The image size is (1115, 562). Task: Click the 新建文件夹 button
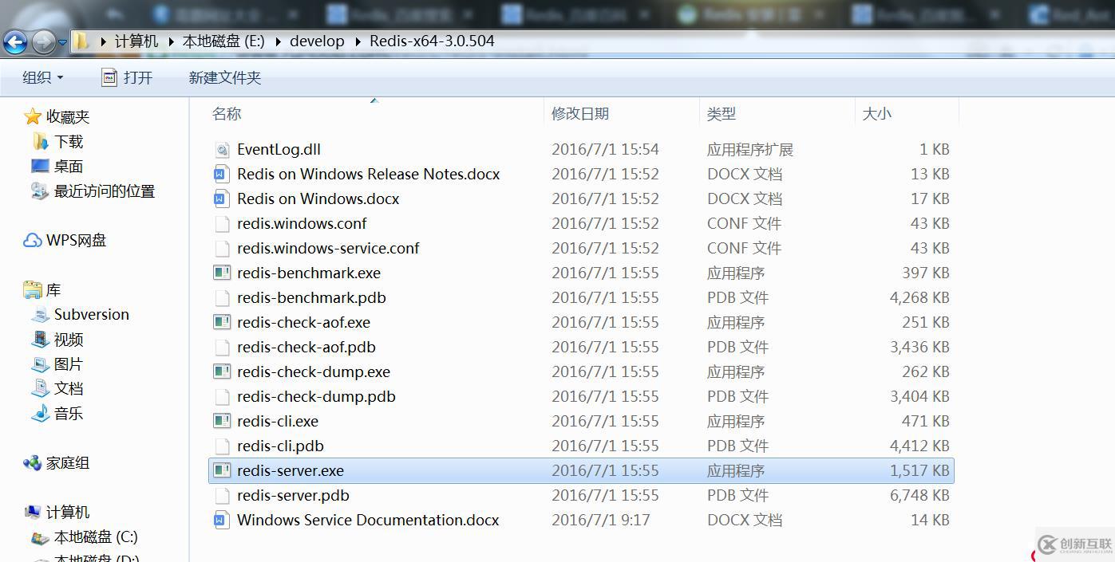225,77
